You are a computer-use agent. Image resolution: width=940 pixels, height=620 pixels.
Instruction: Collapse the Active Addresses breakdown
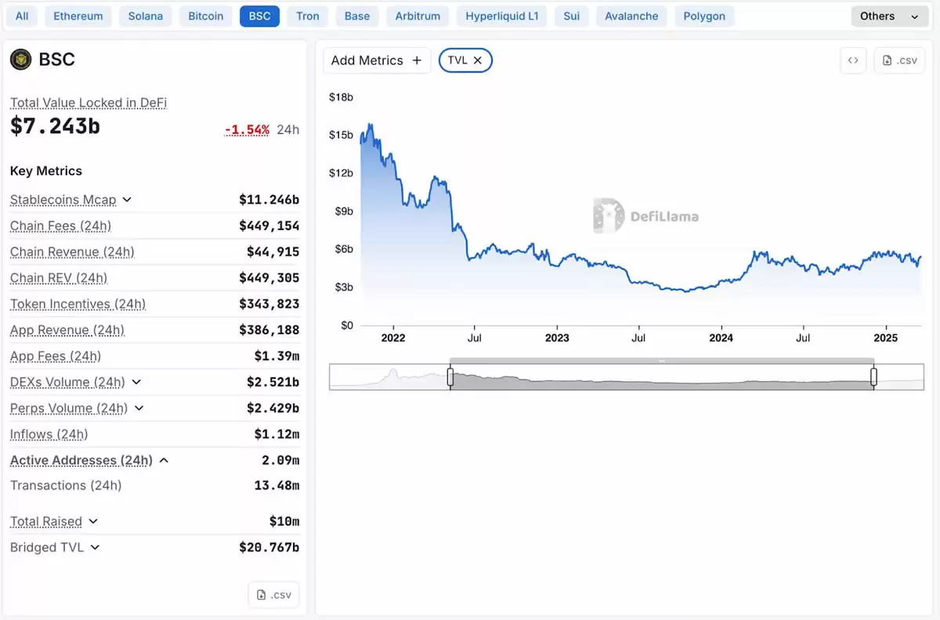tap(164, 460)
